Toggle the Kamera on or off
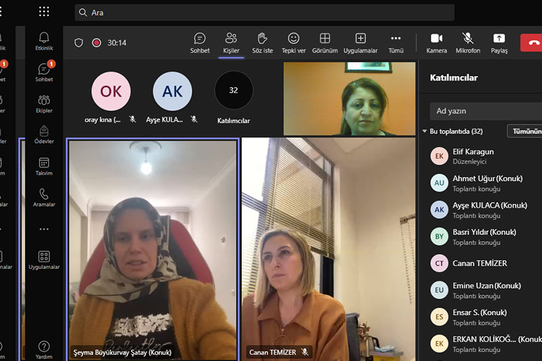 point(436,43)
